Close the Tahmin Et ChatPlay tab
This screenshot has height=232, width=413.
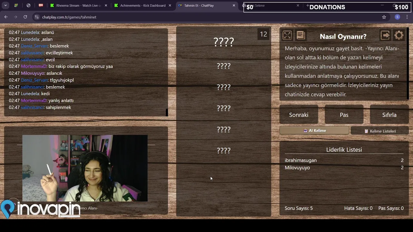(x=234, y=5)
